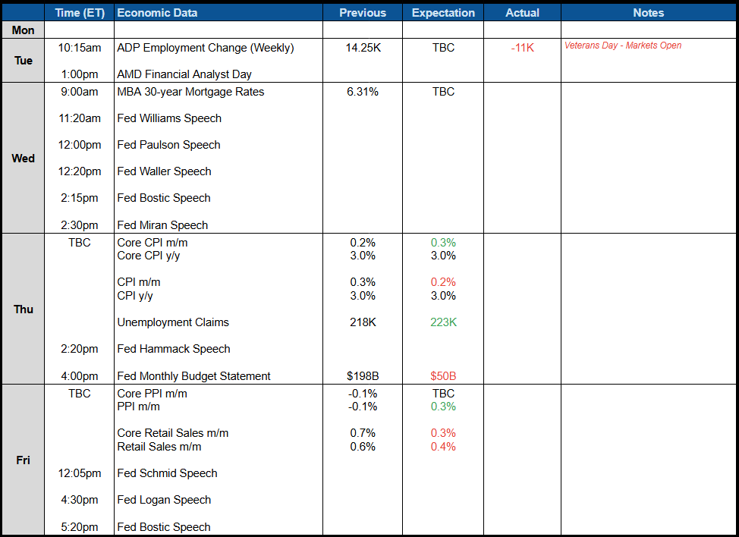
Task: Click the '2:20pm' time cell
Action: point(79,349)
